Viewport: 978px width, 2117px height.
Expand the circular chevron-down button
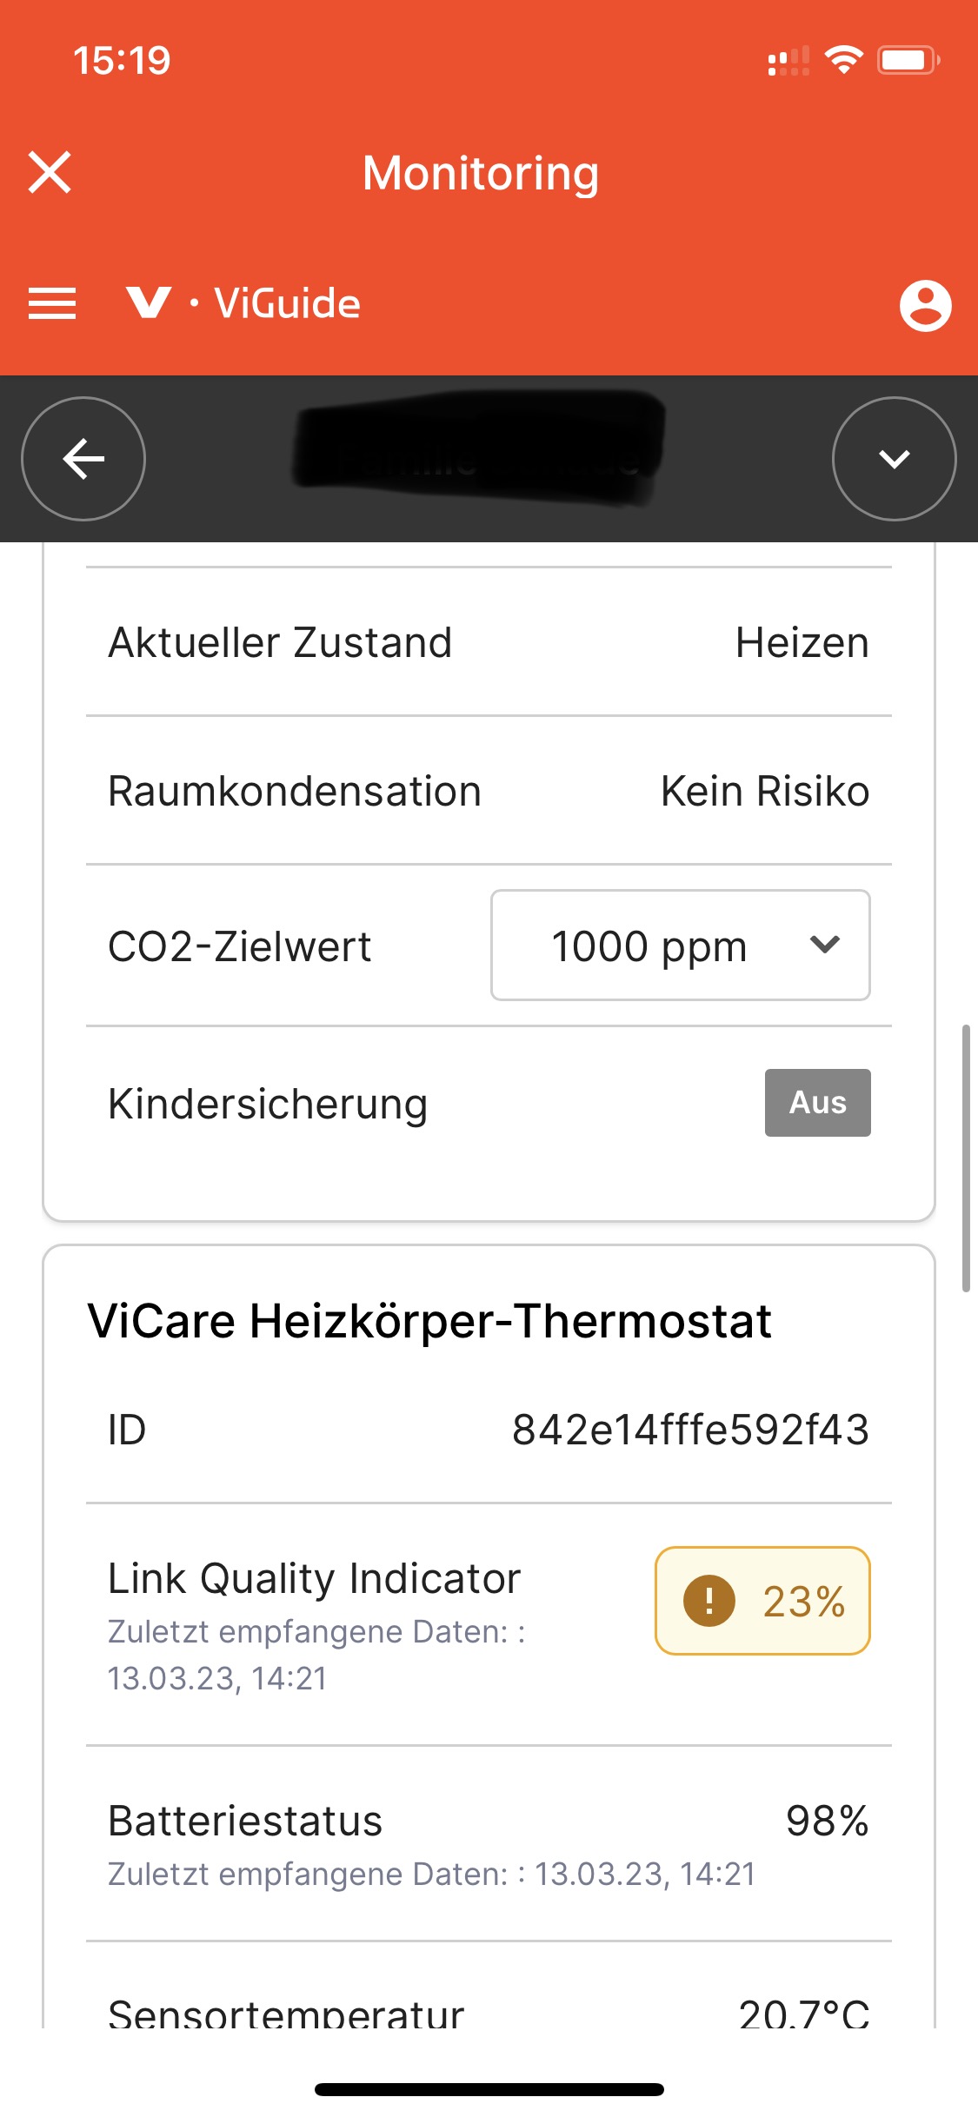(894, 459)
